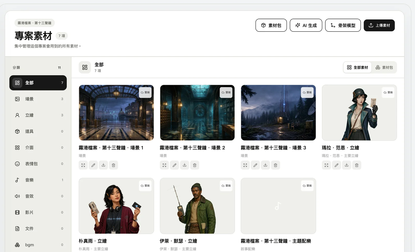This screenshot has height=252, width=415.
Task: Select the 音樂 category
Action: (x=38, y=180)
